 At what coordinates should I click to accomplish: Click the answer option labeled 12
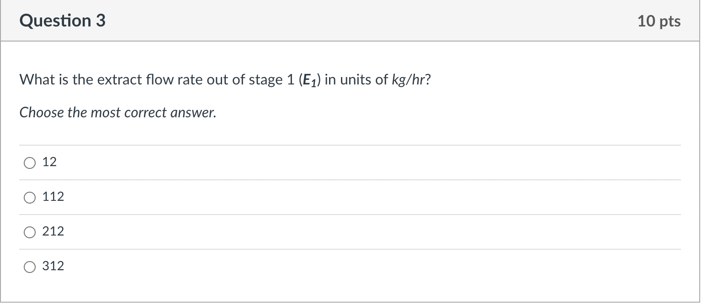tap(49, 162)
